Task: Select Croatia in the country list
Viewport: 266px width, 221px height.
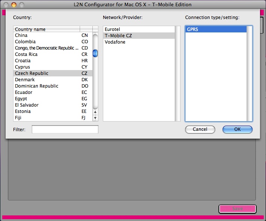Action: pyautogui.click(x=53, y=61)
